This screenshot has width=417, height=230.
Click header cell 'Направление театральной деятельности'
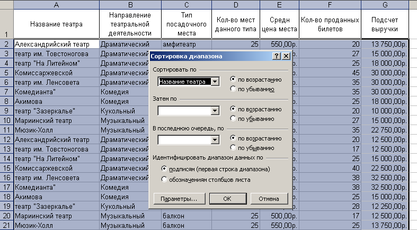[130, 24]
